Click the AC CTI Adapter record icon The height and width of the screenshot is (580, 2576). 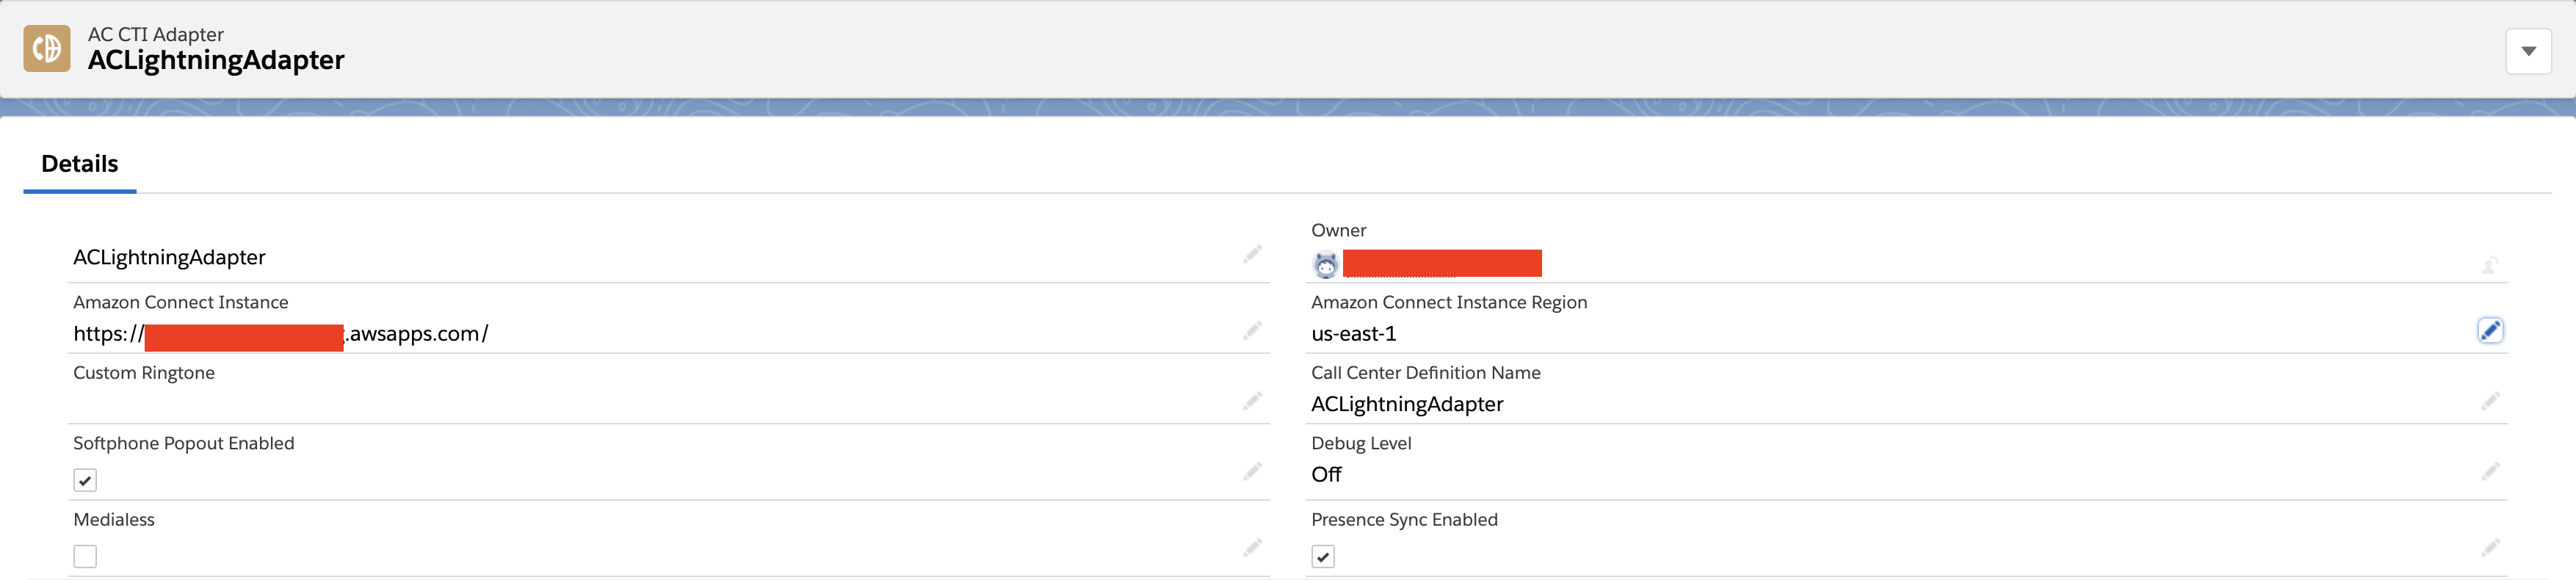pyautogui.click(x=47, y=48)
